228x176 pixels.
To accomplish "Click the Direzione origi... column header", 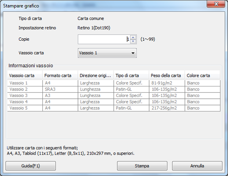I will pyautogui.click(x=96, y=75).
